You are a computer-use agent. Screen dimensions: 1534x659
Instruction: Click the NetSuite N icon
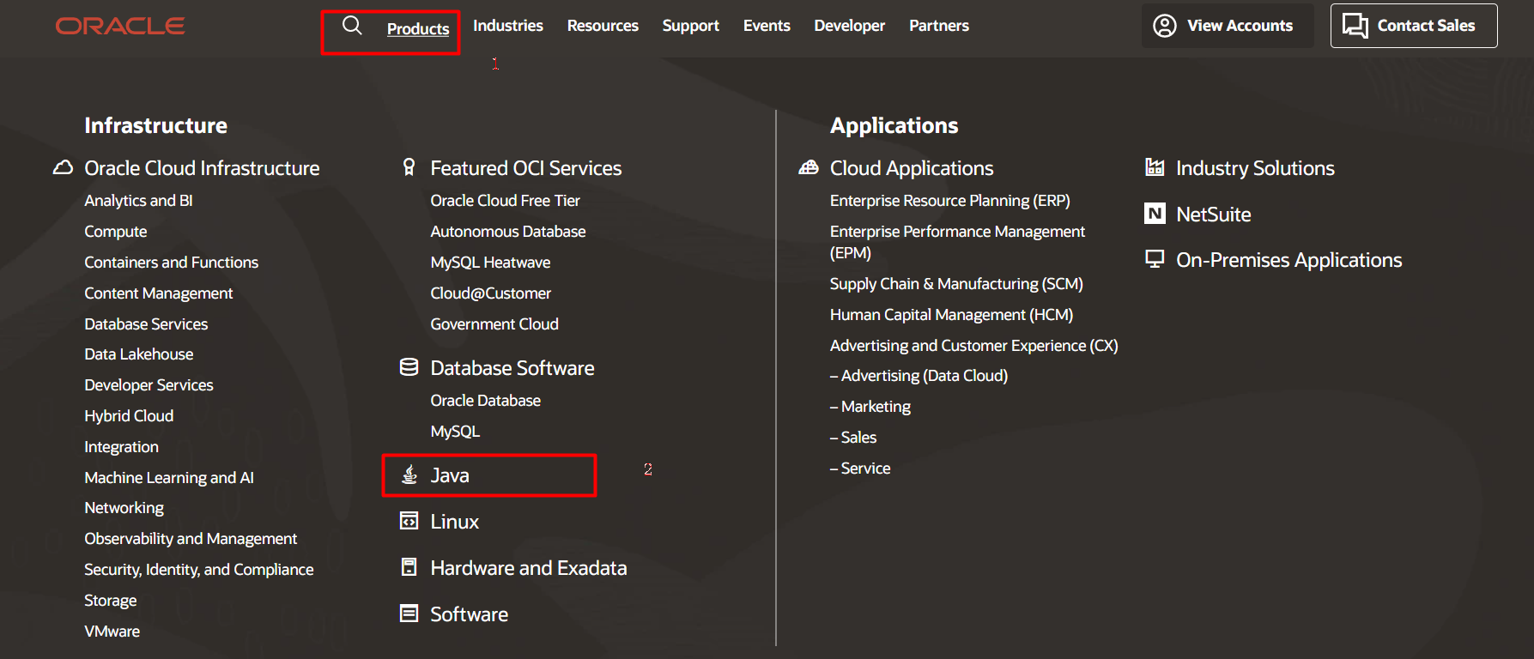(1155, 214)
